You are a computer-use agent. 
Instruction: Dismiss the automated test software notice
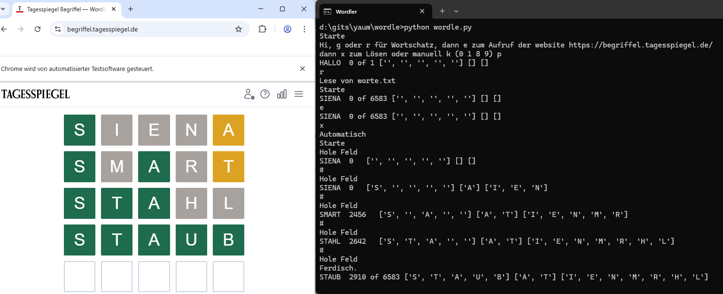(x=303, y=69)
